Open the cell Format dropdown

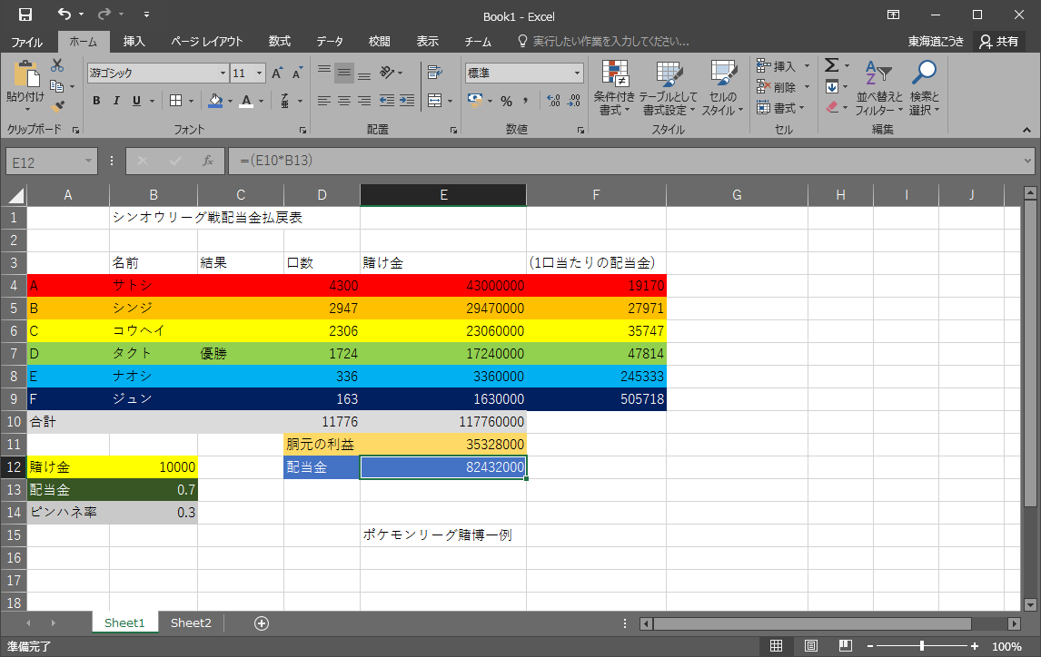point(802,107)
